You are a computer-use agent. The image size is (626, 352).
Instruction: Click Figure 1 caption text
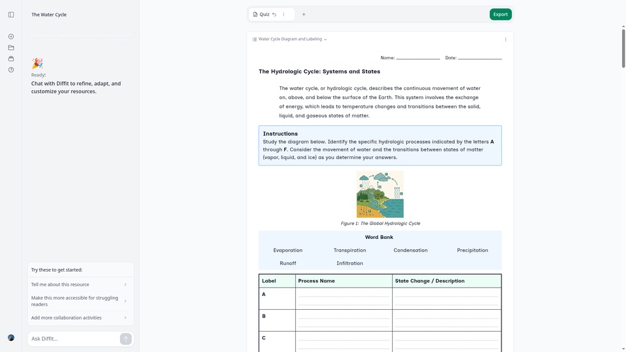[380, 224]
